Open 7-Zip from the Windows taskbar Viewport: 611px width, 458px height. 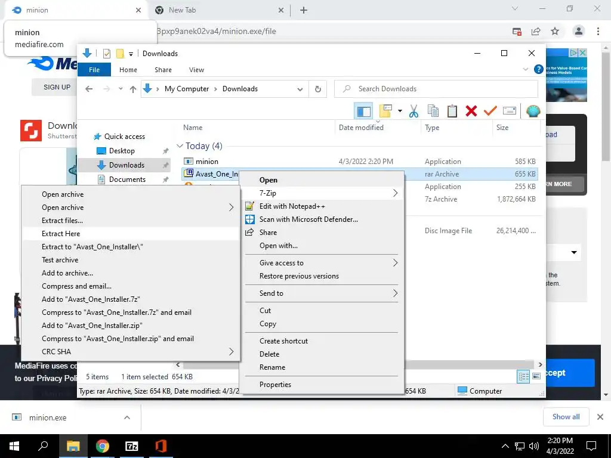click(132, 446)
